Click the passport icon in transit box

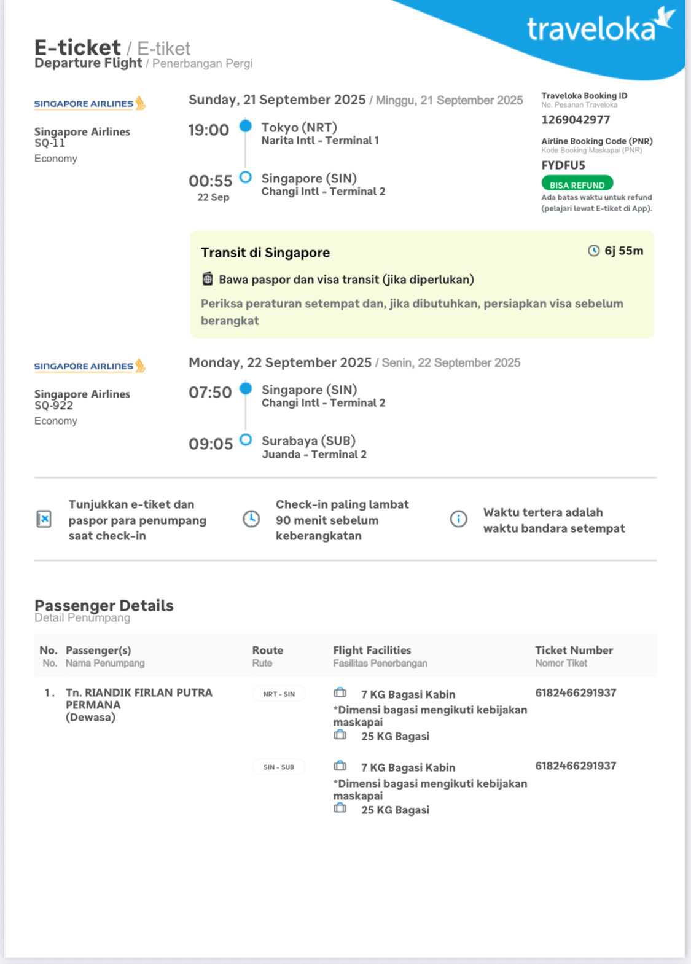(208, 279)
